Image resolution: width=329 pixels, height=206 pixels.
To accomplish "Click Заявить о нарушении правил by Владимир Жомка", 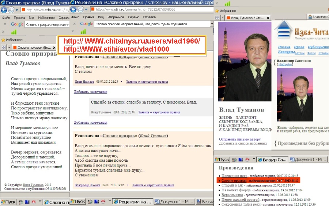I will pyautogui.click(x=153, y=185).
